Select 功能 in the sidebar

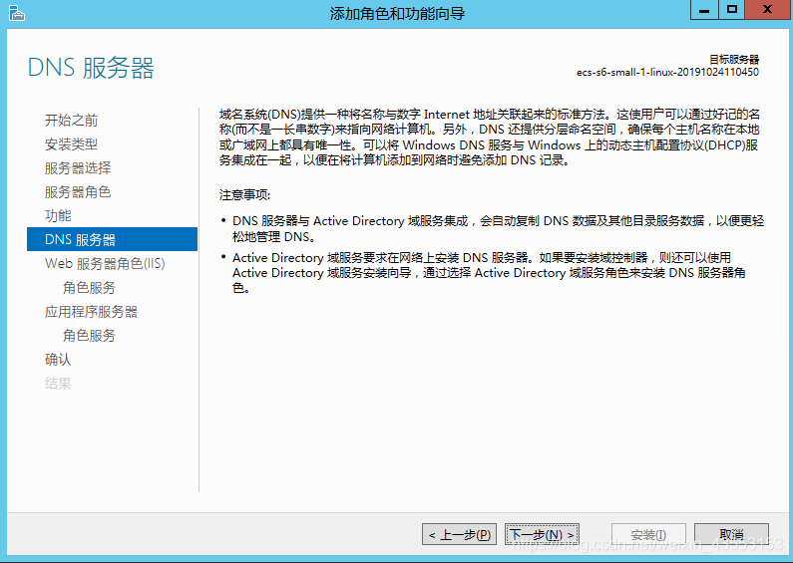tap(58, 216)
